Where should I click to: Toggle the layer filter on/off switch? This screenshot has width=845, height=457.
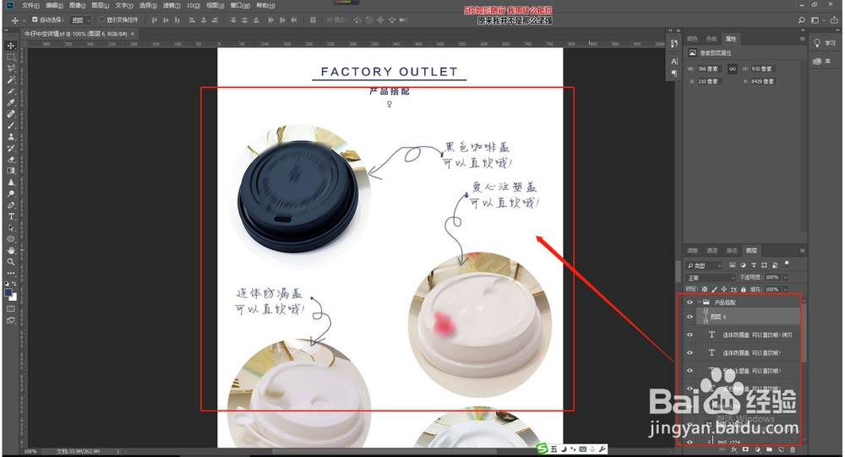(787, 264)
